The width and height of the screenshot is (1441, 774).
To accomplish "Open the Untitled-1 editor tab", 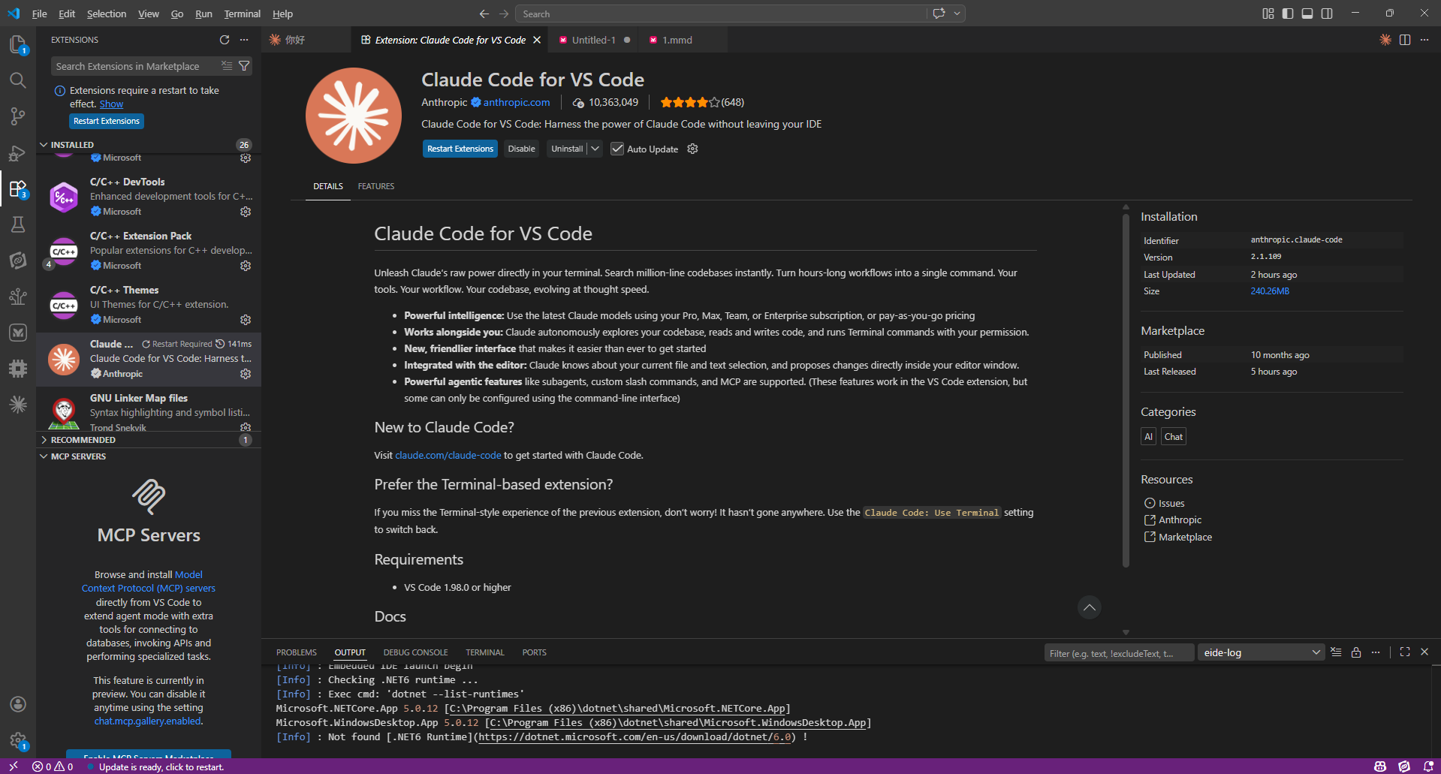I will pyautogui.click(x=593, y=40).
